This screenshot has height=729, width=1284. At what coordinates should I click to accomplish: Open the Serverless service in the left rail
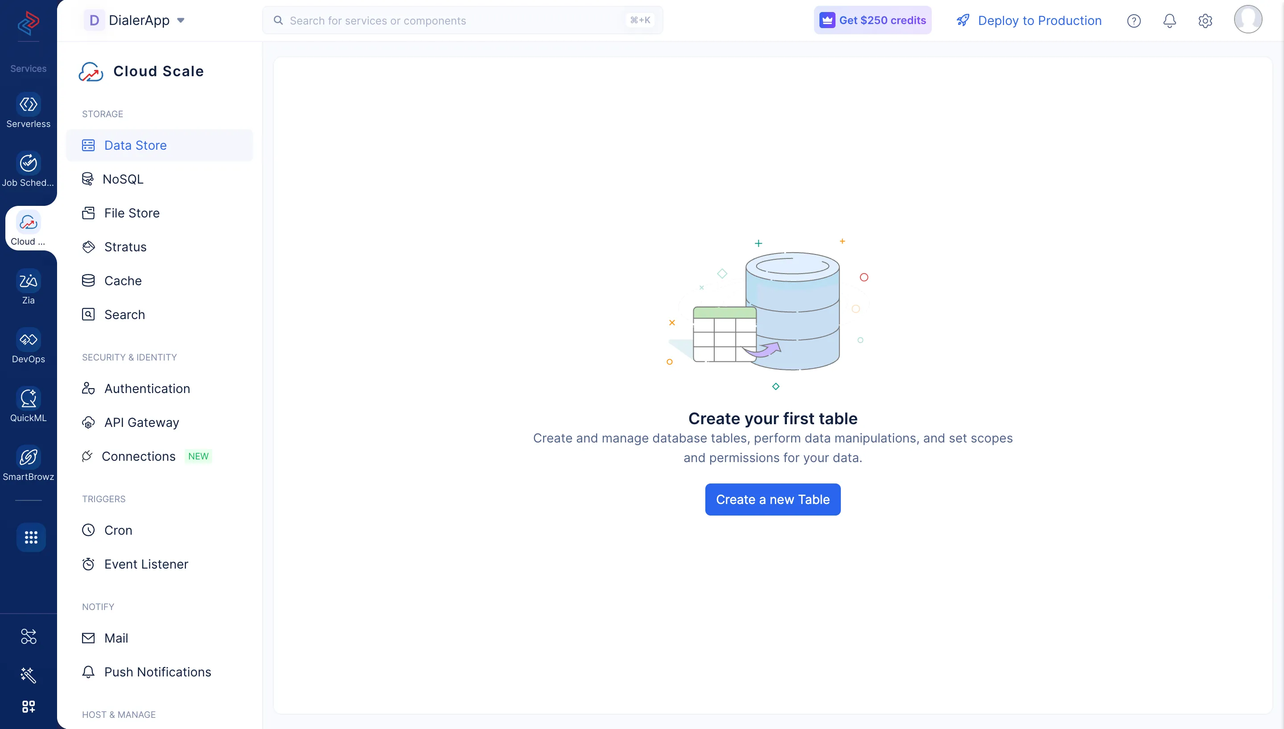[28, 110]
